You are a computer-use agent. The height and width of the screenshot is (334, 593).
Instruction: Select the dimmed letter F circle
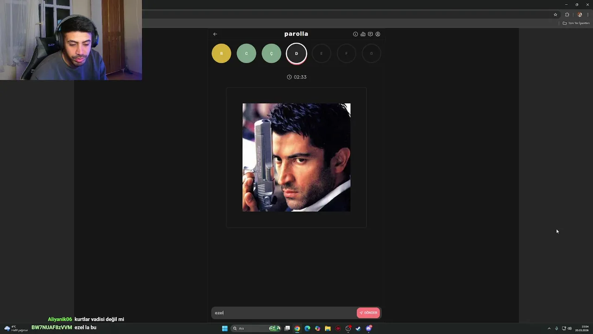(346, 53)
